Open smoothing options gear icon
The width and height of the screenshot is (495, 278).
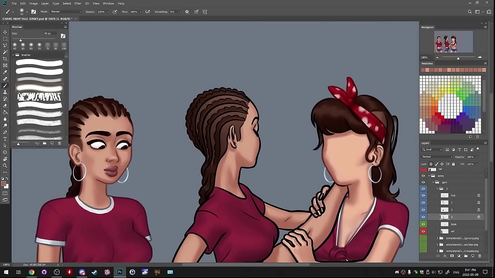point(187,12)
